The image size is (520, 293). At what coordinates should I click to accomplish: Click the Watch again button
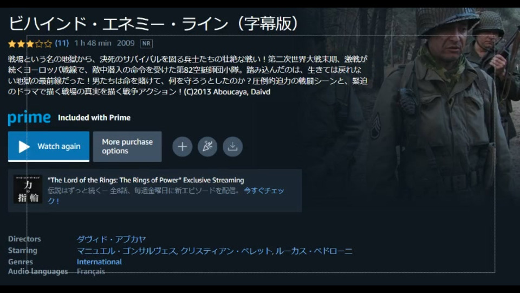[49, 146]
